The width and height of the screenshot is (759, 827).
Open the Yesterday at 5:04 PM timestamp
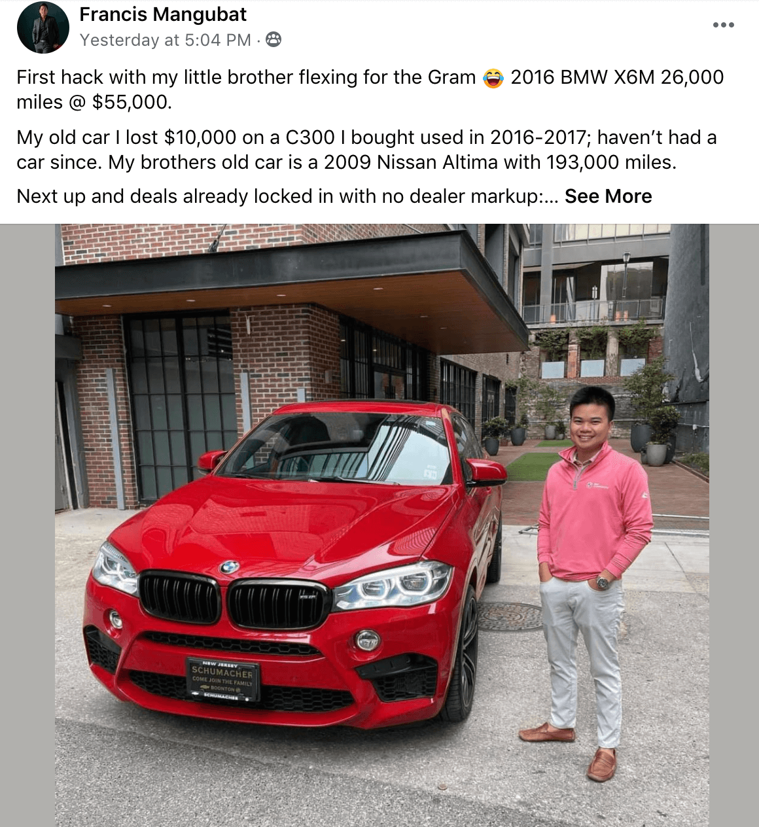coord(165,40)
